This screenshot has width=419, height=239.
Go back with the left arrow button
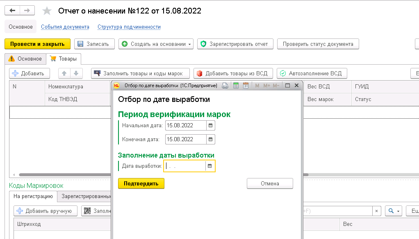12,11
